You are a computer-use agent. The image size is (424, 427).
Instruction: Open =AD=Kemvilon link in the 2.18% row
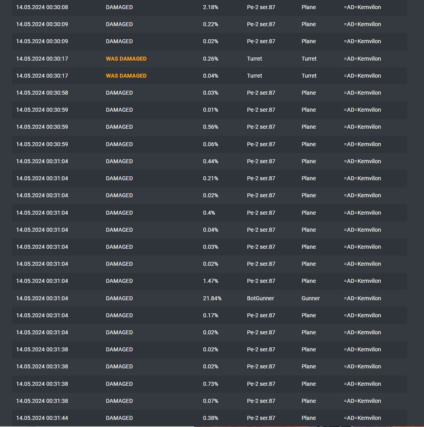click(362, 7)
